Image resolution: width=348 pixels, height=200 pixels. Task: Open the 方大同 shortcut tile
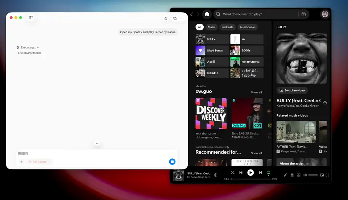point(212,62)
